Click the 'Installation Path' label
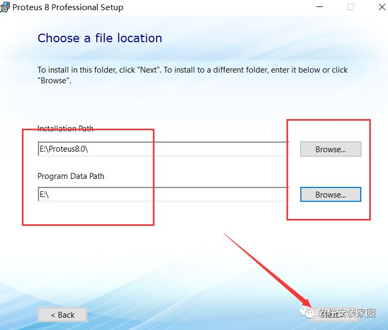The height and width of the screenshot is (330, 388). 65,128
